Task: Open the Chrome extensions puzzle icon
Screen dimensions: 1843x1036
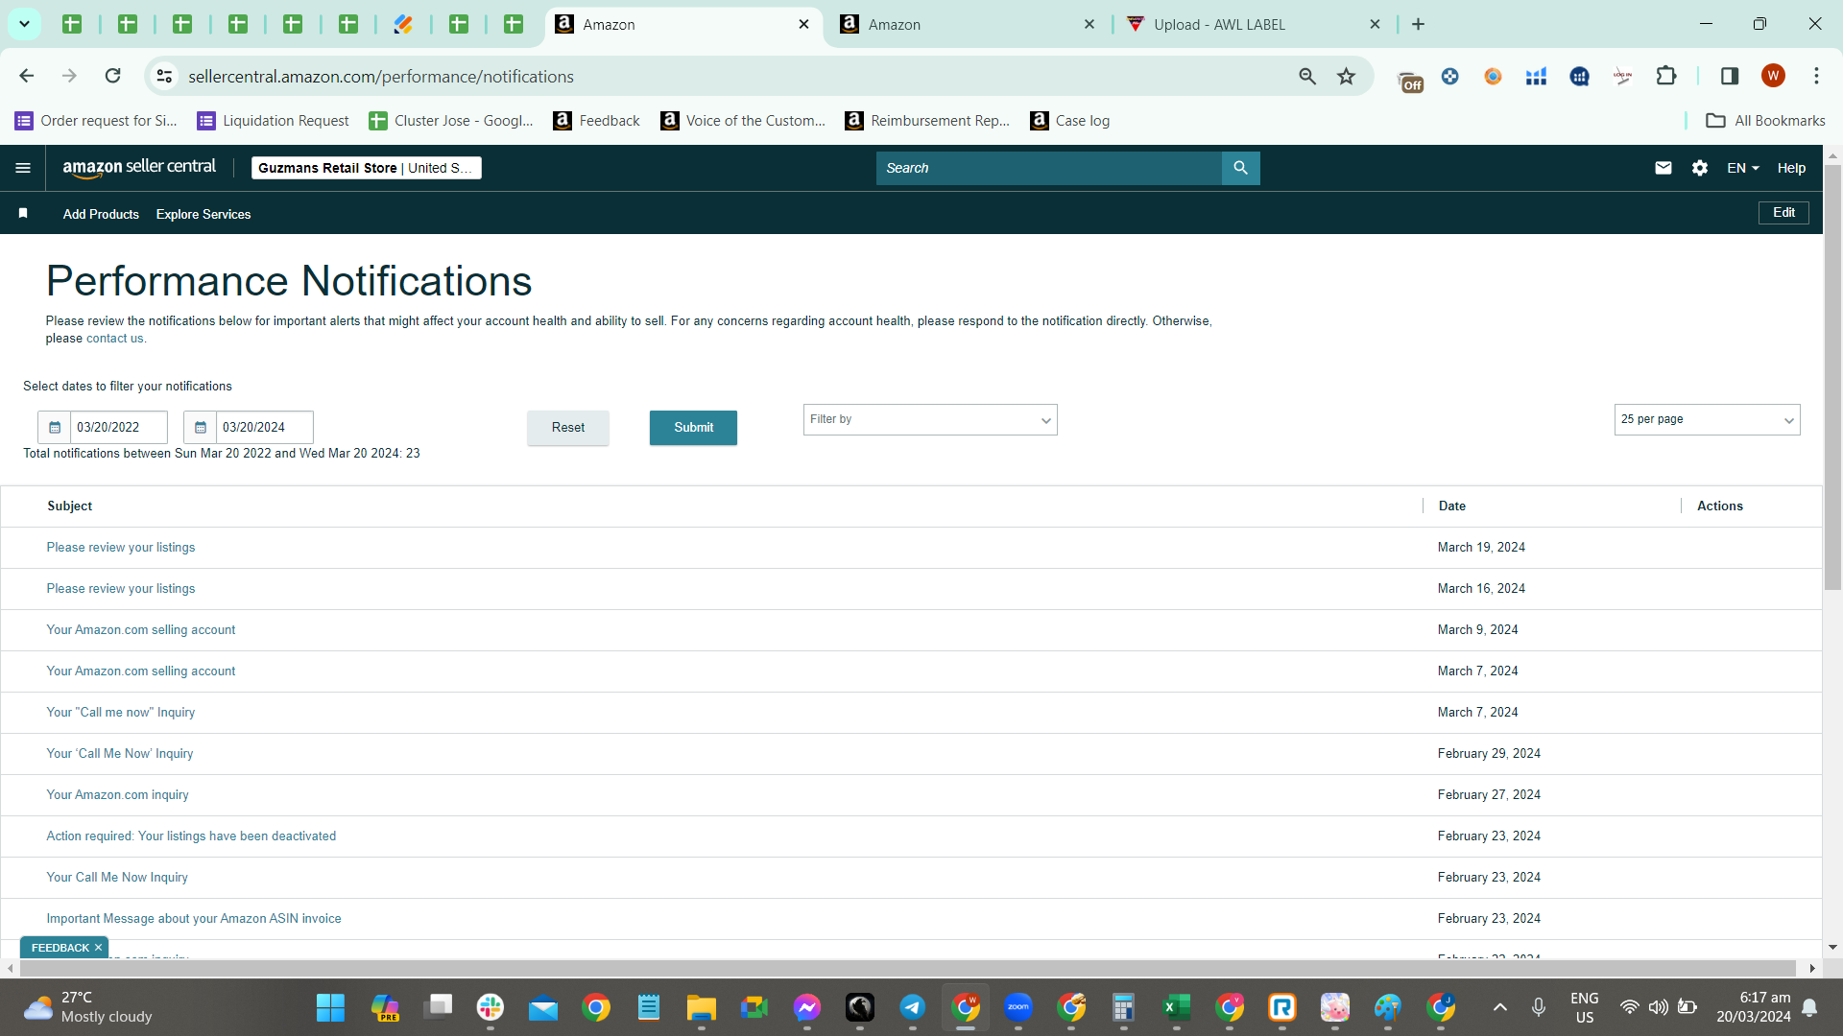Action: tap(1666, 76)
